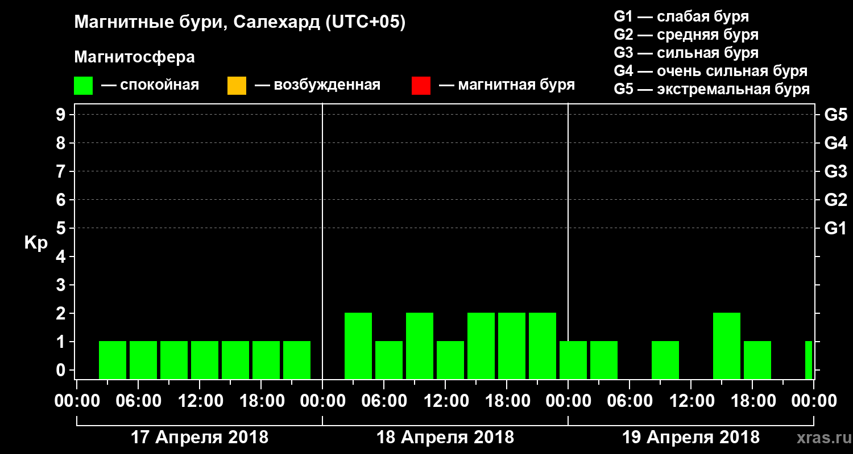This screenshot has width=853, height=454.
Task: Click the Kp value 2 on the axis
Action: tap(62, 313)
